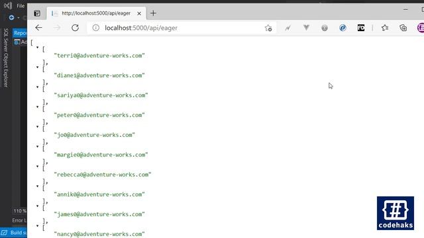
Task: Select the terri0@adventure-works.com text
Action: (99, 56)
